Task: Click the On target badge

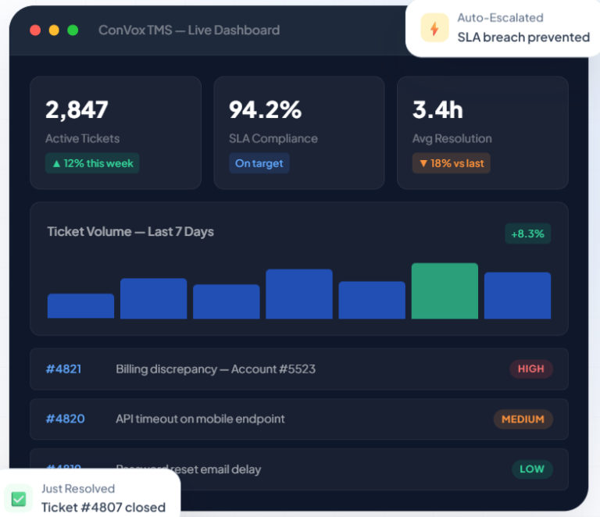Action: (x=259, y=163)
